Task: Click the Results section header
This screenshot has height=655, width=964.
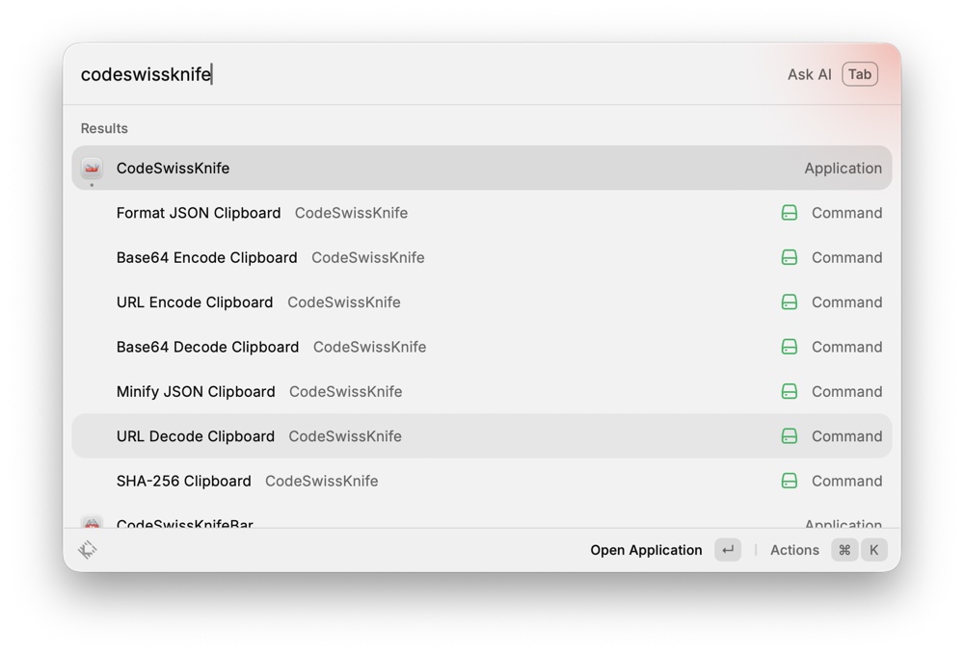Action: pyautogui.click(x=104, y=128)
